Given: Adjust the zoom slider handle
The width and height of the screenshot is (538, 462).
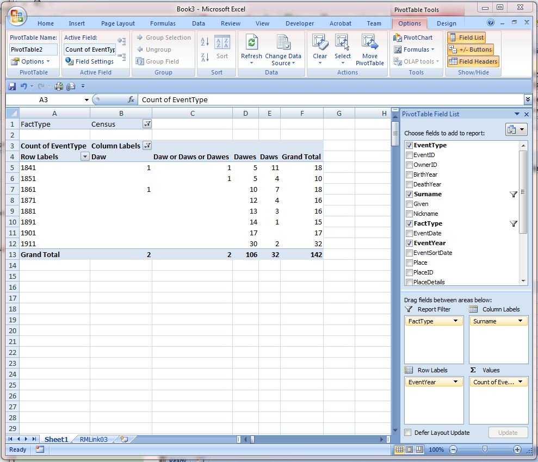Looking at the screenshot, I should click(x=485, y=449).
